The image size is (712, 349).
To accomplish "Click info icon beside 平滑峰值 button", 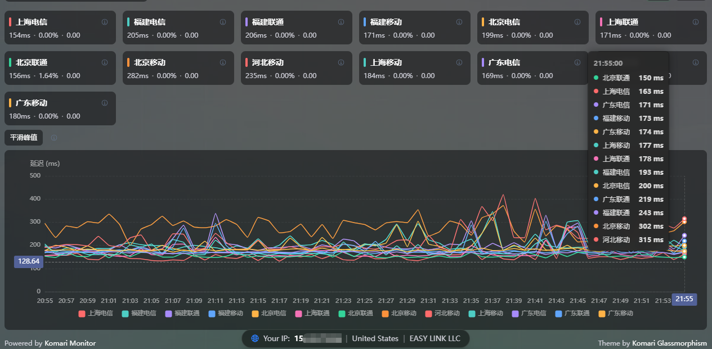I will pos(54,138).
